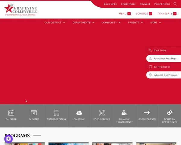Image resolution: width=181 pixels, height=145 pixels.
Task: Expand the Our District menu chevron
Action: tap(64, 22)
